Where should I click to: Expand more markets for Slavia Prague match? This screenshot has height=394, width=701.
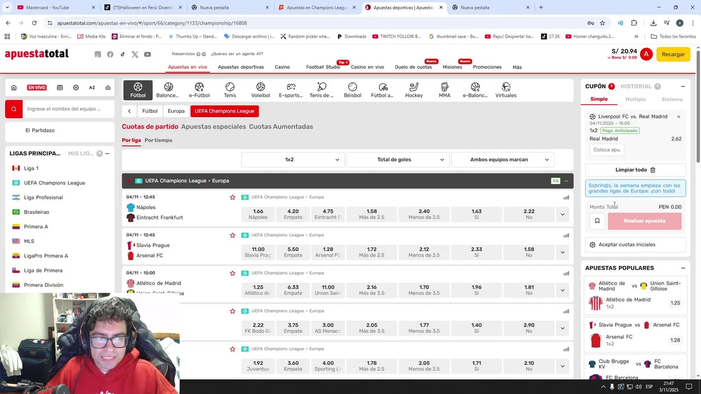click(562, 252)
